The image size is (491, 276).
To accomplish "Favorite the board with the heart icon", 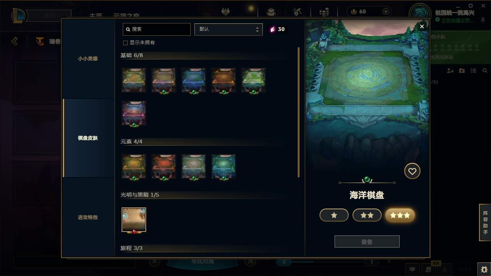I will (412, 171).
